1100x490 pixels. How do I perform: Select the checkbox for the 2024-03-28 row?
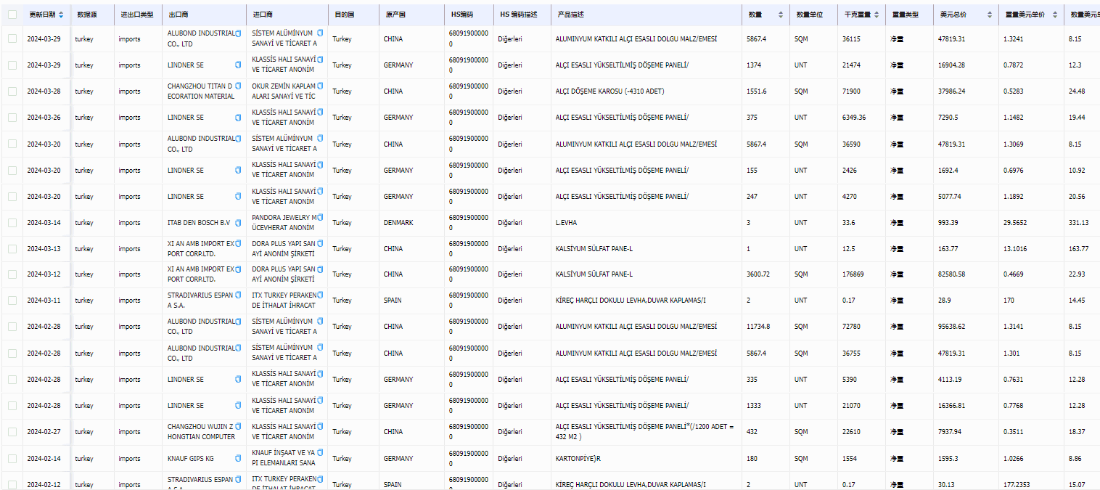click(x=12, y=91)
